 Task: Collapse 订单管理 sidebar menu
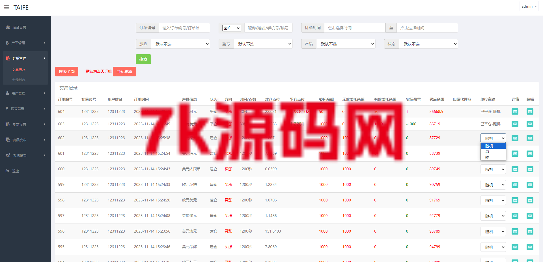click(25, 58)
